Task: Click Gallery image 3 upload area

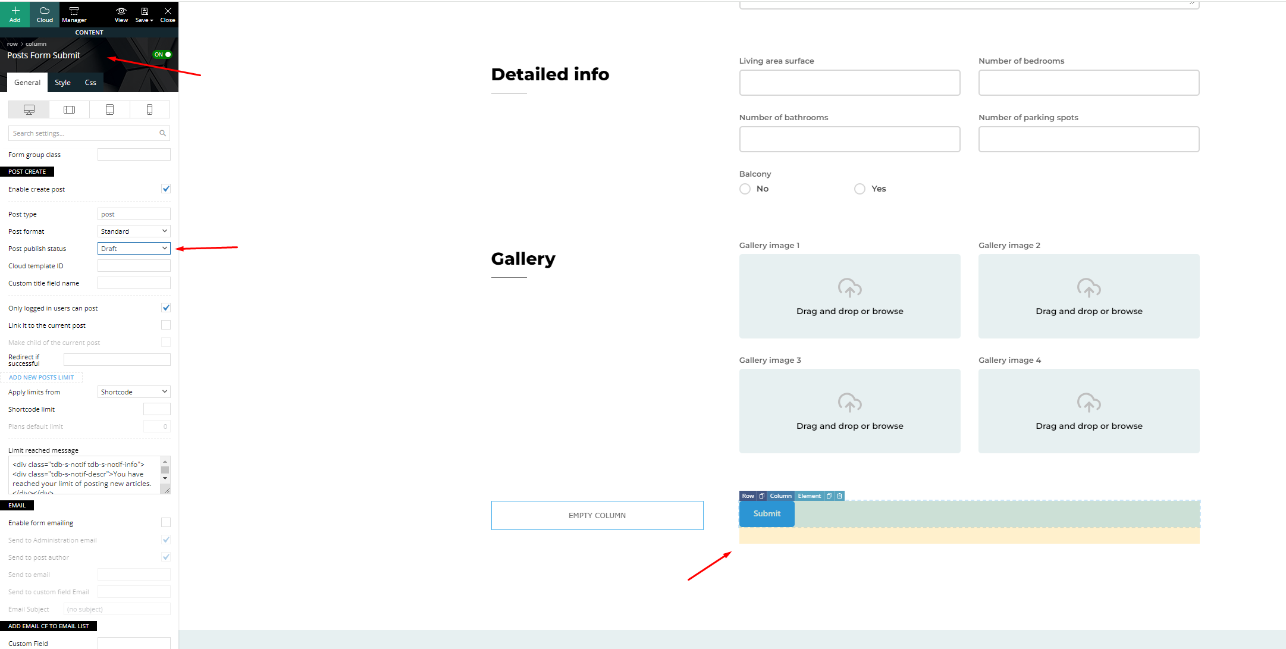Action: click(x=849, y=411)
